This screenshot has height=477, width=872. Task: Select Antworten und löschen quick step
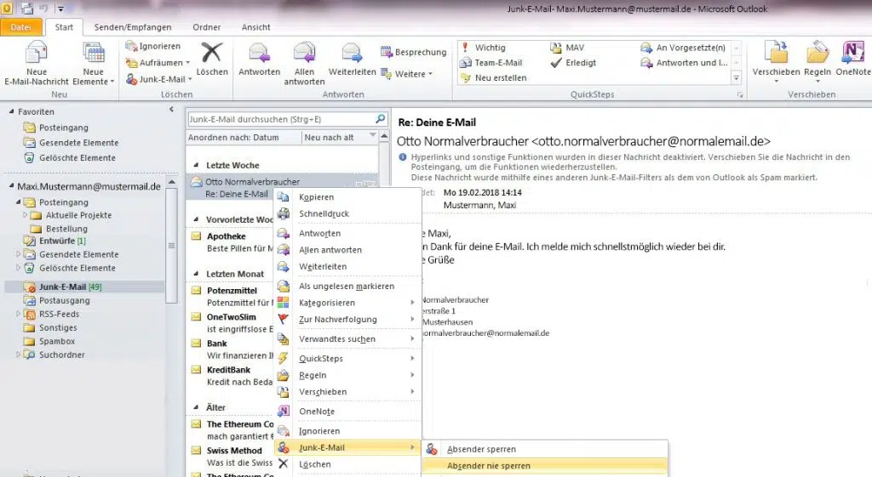(x=684, y=63)
